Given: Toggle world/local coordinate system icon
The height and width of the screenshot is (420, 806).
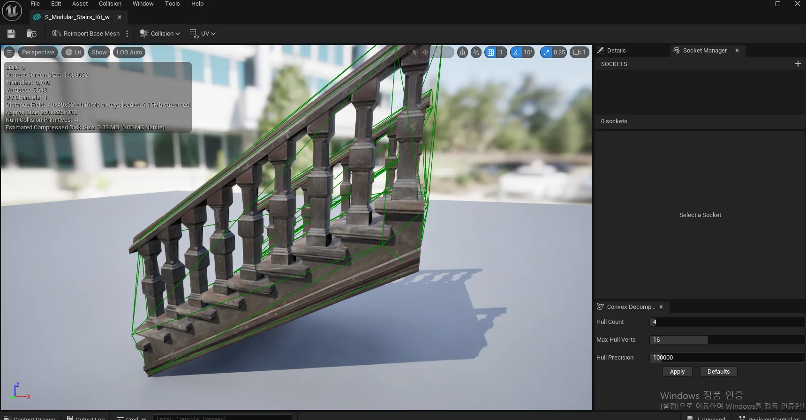Looking at the screenshot, I should [463, 52].
